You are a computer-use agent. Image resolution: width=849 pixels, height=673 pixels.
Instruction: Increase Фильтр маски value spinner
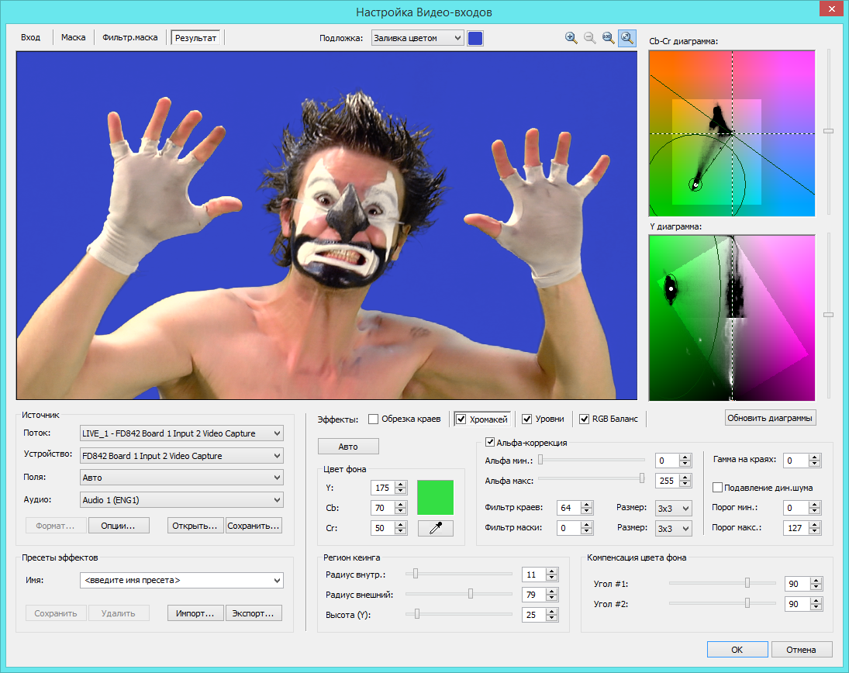click(x=587, y=524)
